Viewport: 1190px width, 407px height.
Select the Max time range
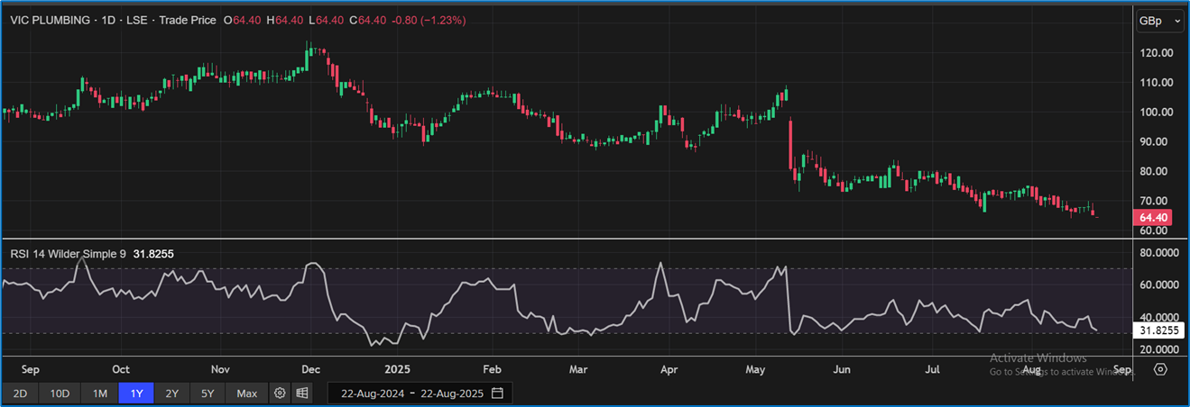(246, 393)
